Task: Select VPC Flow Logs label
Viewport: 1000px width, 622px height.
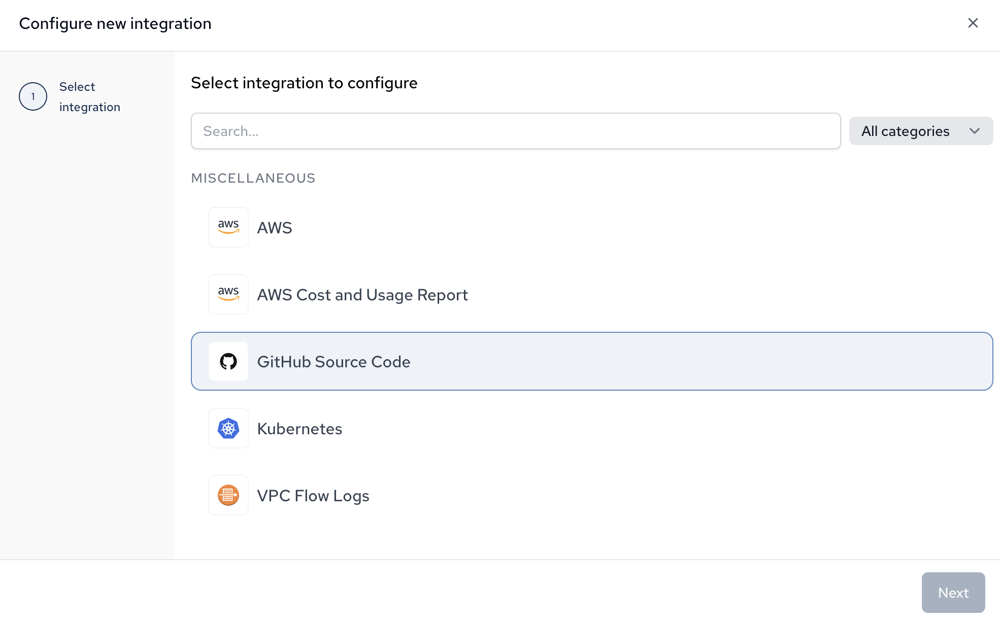Action: click(313, 496)
